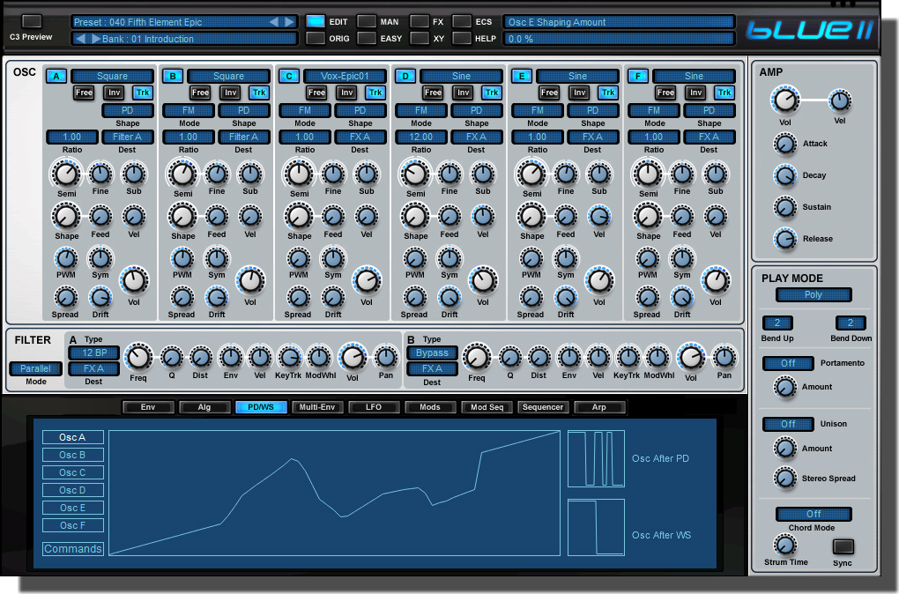Switch to the Multi-Env tab
The height and width of the screenshot is (594, 899).
click(x=317, y=407)
